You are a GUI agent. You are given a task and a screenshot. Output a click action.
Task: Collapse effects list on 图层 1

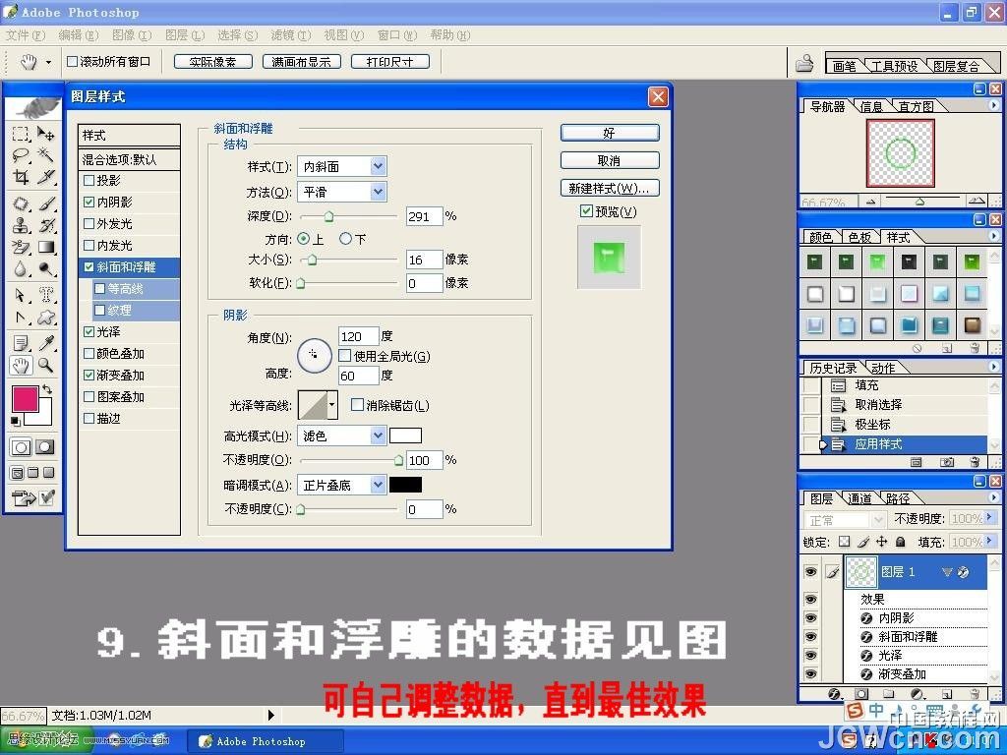coord(947,572)
